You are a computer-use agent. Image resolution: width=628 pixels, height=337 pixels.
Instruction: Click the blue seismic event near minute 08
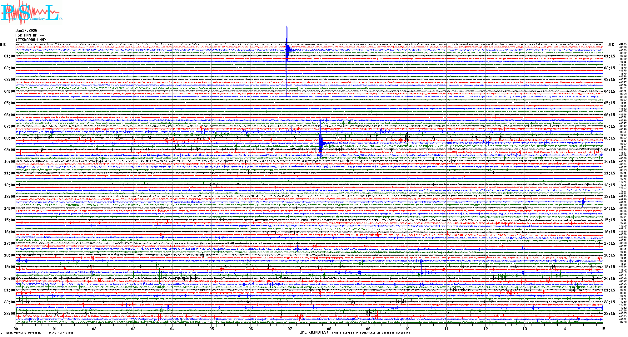(x=321, y=143)
